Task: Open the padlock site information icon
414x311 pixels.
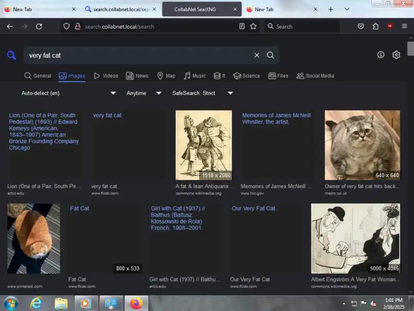Action: click(x=78, y=26)
